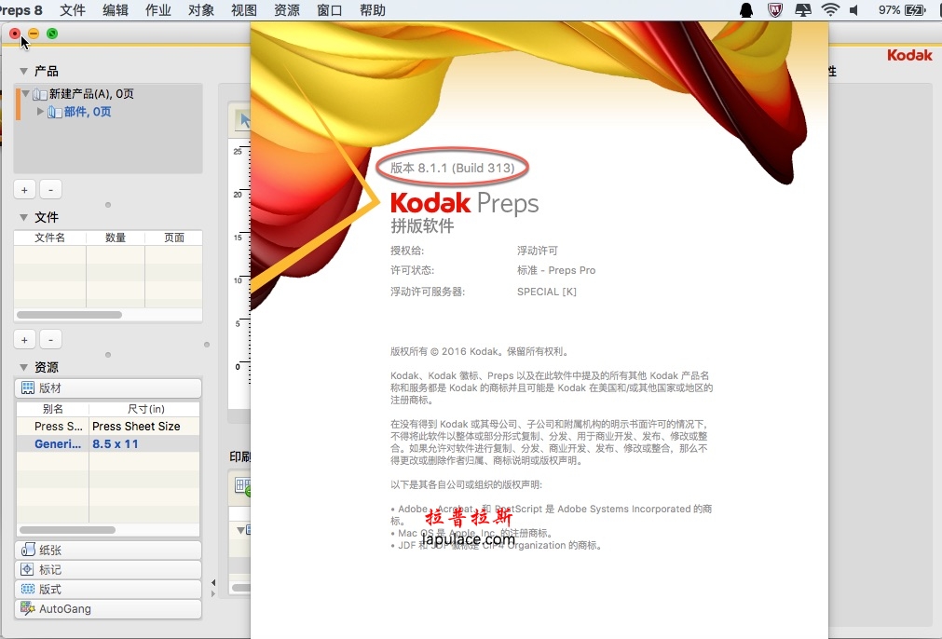Expand the 部件, 0页 tree node
942x639 pixels.
point(40,111)
